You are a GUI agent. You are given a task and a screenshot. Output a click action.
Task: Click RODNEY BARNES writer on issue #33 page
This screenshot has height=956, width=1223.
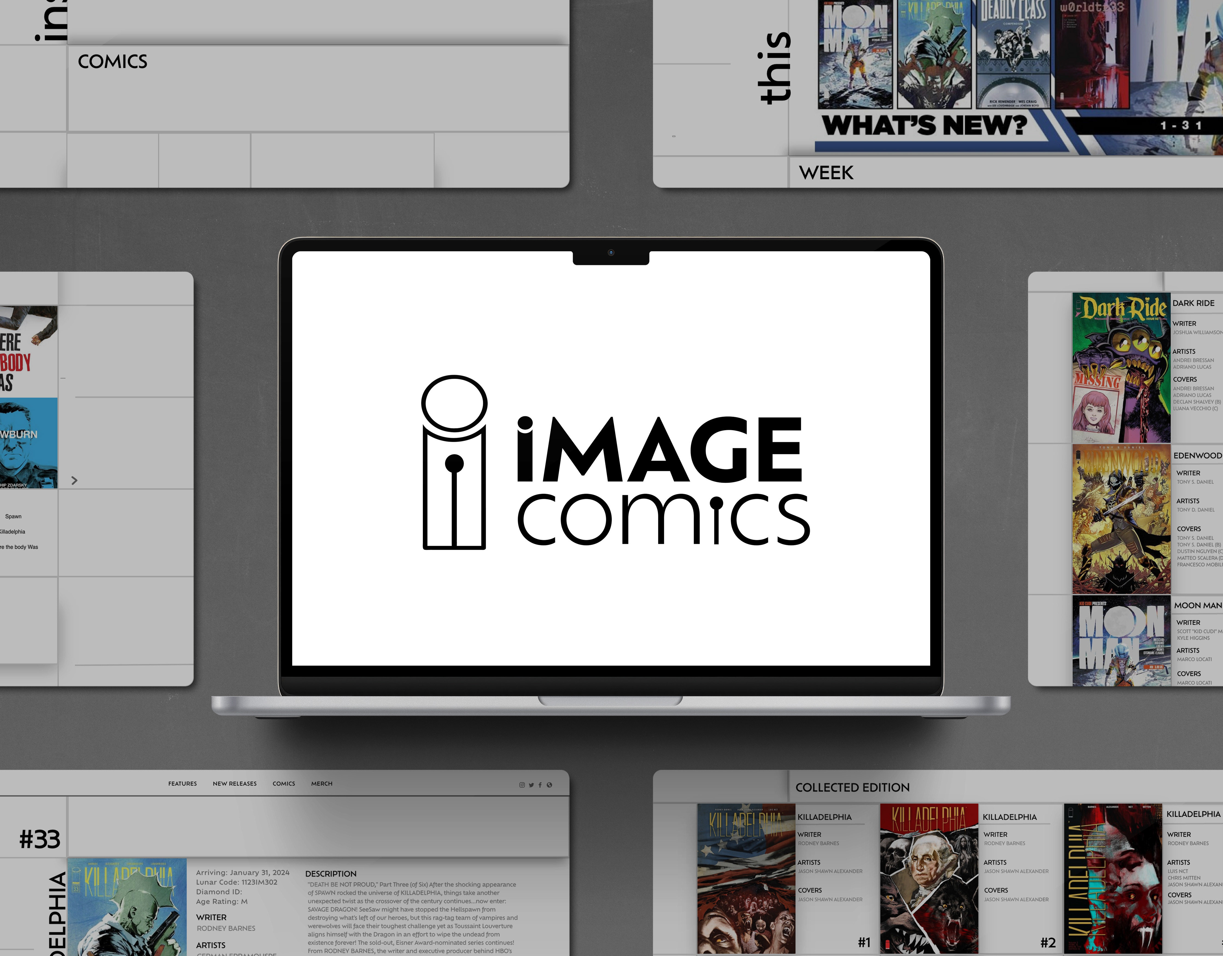226,928
